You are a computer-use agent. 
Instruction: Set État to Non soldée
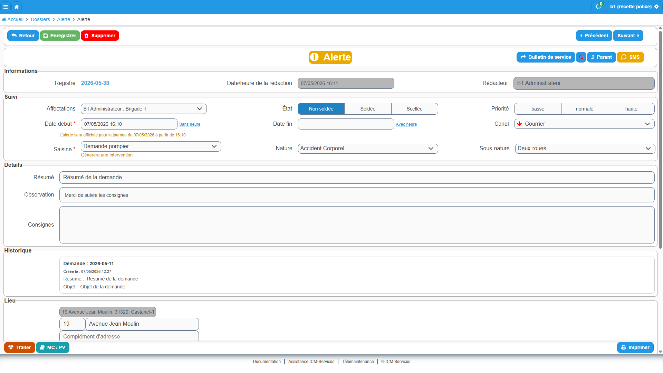[321, 109]
